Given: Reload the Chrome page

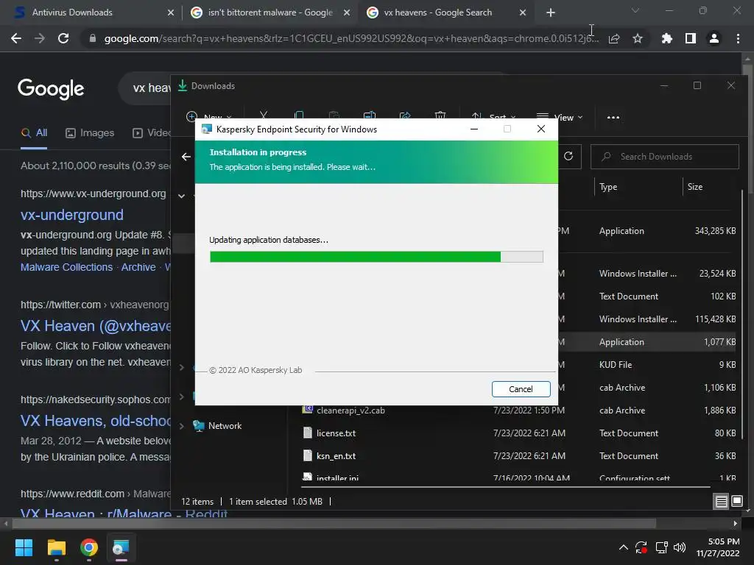Looking at the screenshot, I should (63, 38).
